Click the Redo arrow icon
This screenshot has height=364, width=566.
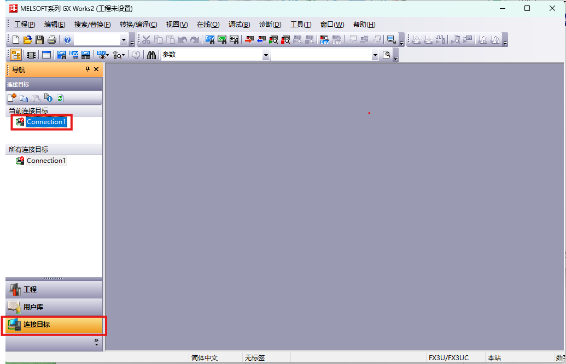[195, 40]
